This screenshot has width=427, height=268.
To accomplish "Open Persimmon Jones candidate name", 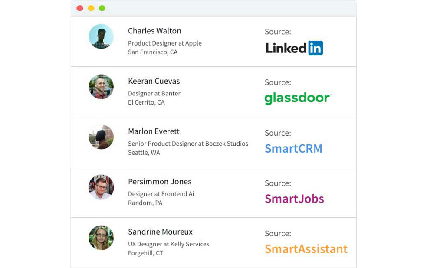I will coord(160,182).
